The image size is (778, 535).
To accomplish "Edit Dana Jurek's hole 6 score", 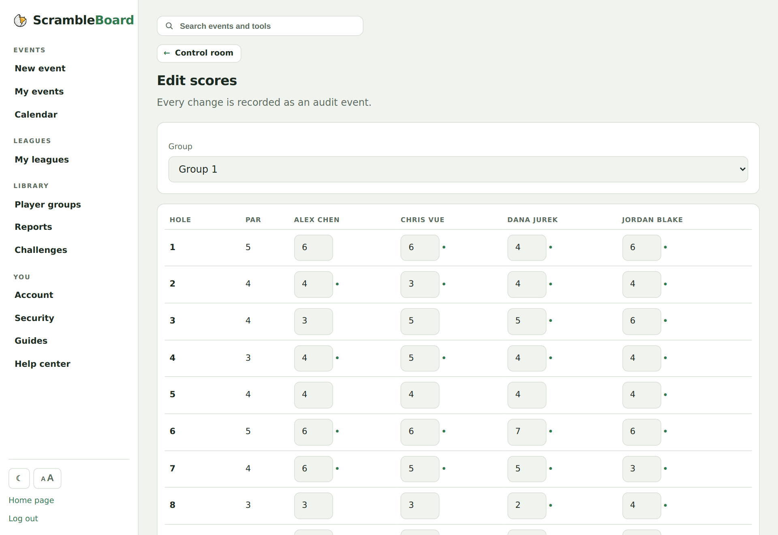I will (527, 432).
